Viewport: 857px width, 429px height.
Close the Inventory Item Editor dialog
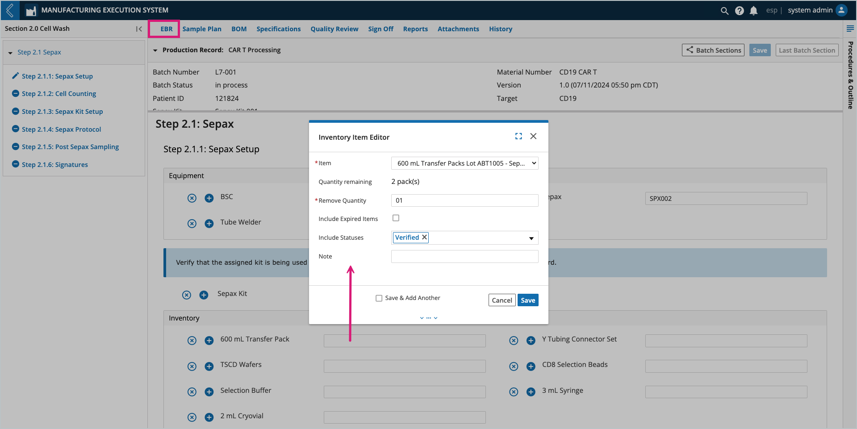[x=533, y=136]
